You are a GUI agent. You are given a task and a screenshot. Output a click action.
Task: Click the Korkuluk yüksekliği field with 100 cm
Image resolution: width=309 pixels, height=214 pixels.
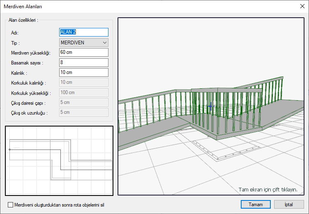[84, 92]
